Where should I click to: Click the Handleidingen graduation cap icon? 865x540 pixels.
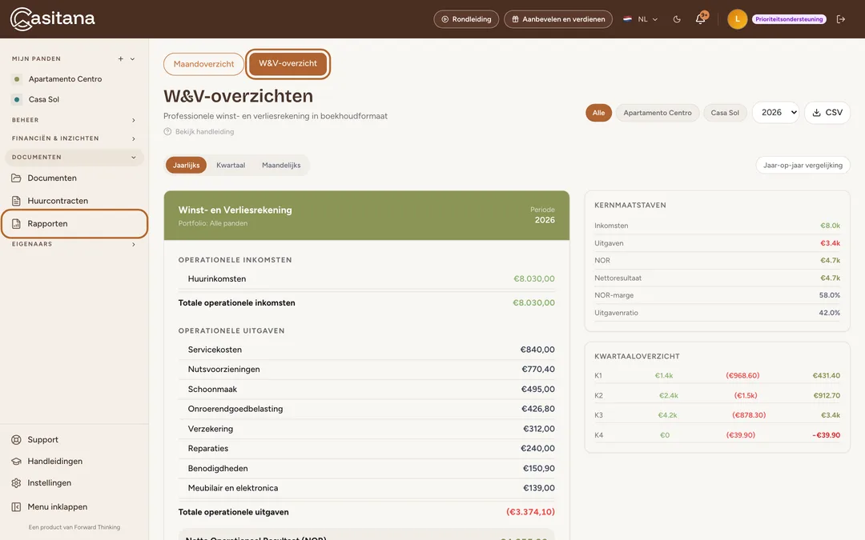[x=17, y=462]
